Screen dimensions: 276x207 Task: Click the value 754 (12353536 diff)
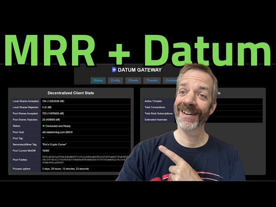[53, 101]
